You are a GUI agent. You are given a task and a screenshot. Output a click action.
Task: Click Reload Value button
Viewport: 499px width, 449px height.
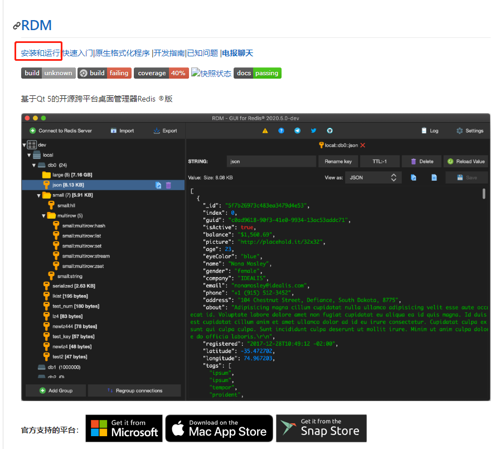(466, 161)
